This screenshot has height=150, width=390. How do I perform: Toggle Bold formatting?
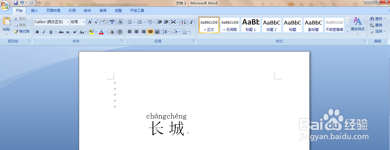point(37,32)
